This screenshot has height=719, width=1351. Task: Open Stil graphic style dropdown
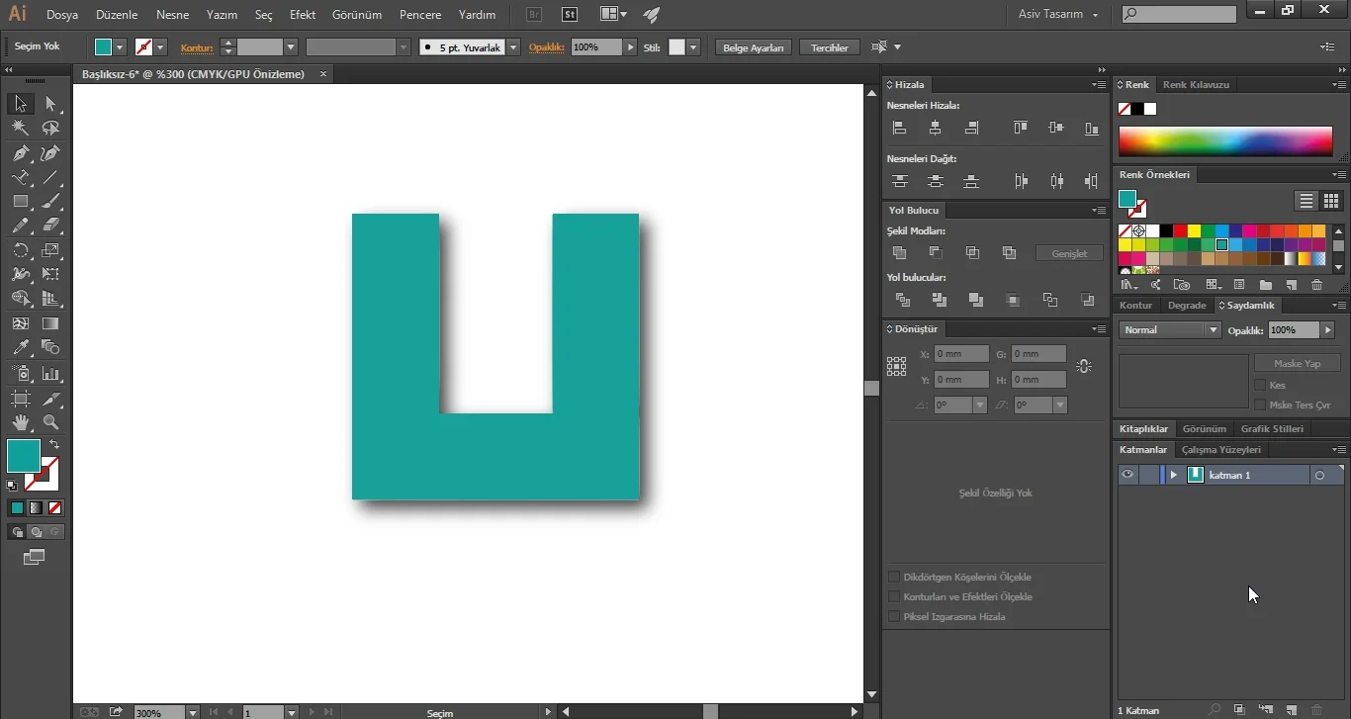click(x=693, y=47)
